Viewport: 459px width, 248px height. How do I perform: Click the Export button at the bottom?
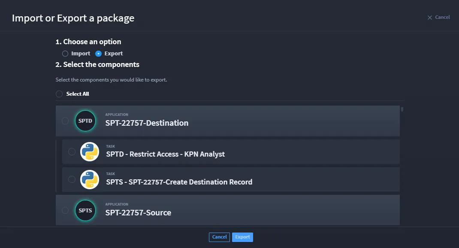click(x=242, y=237)
